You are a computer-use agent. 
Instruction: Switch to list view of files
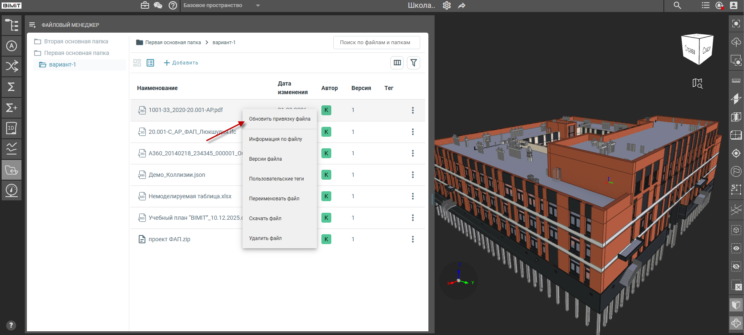(x=150, y=63)
